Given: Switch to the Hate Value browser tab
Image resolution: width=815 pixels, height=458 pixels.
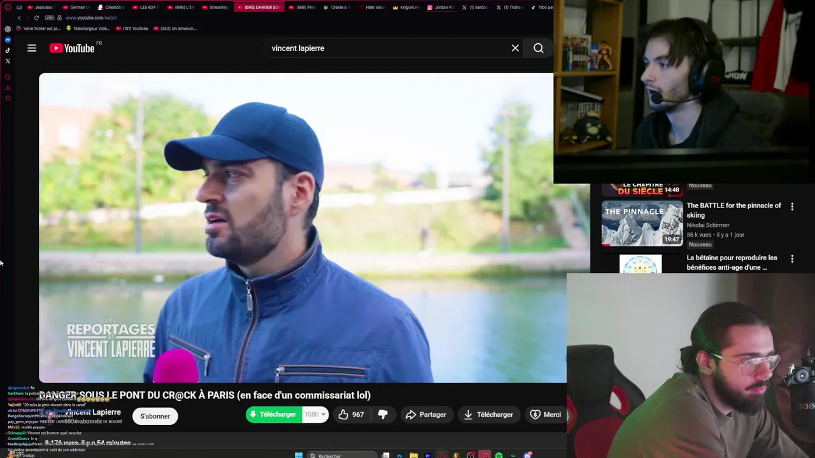Looking at the screenshot, I should 372,7.
